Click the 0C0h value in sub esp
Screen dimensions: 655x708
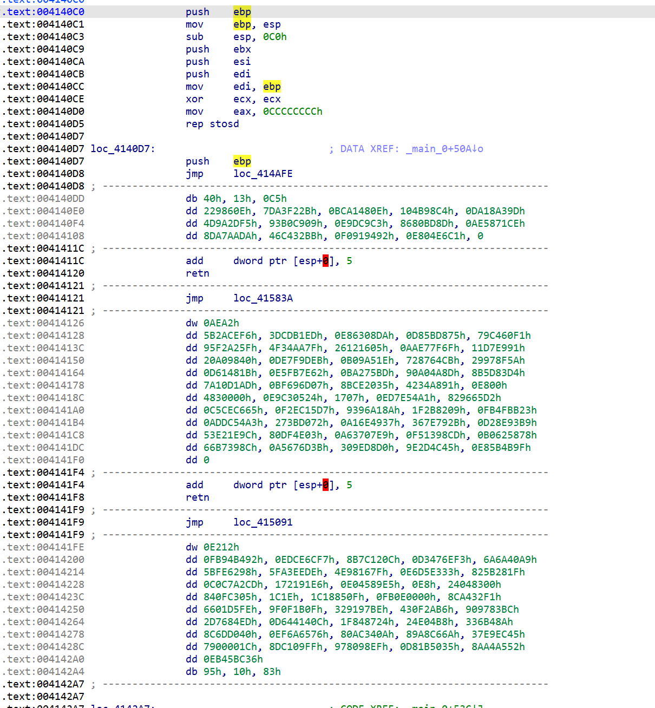(x=274, y=37)
